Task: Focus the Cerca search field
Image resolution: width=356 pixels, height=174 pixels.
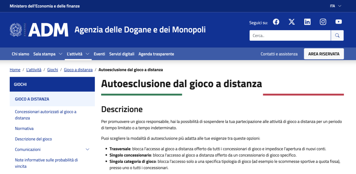Action: tap(290, 35)
